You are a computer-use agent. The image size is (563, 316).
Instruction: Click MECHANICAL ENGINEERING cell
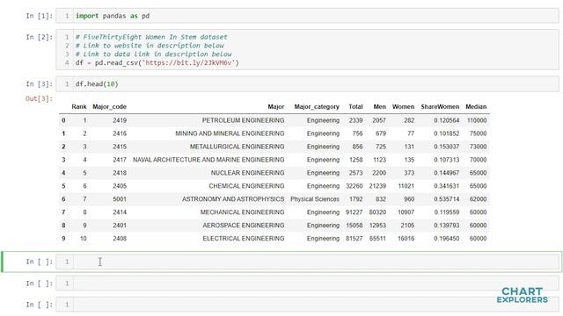point(242,212)
